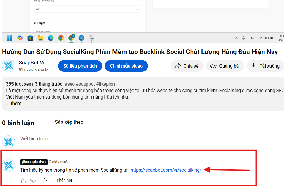The width and height of the screenshot is (284, 187).
Task: Open the #scapbot hashtag
Action: point(85,84)
